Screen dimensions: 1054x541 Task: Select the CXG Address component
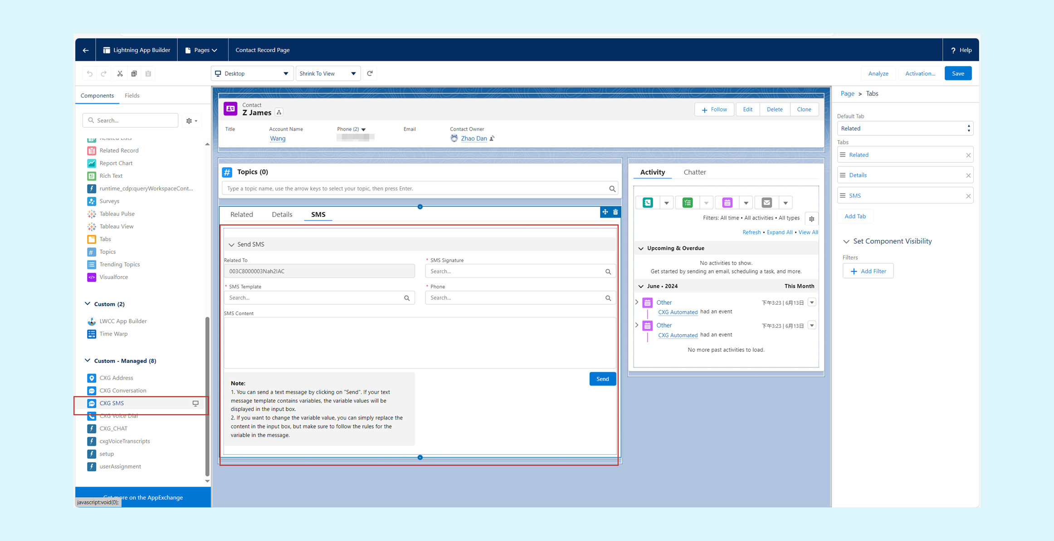coord(116,378)
